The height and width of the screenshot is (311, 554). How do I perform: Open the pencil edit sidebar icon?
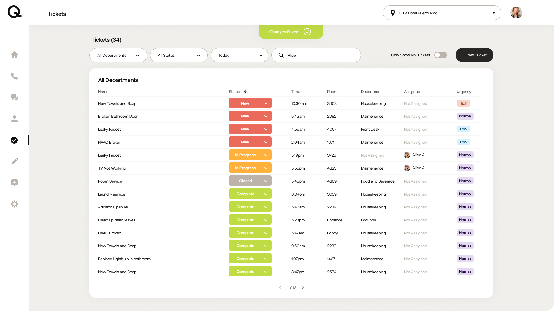click(x=14, y=161)
